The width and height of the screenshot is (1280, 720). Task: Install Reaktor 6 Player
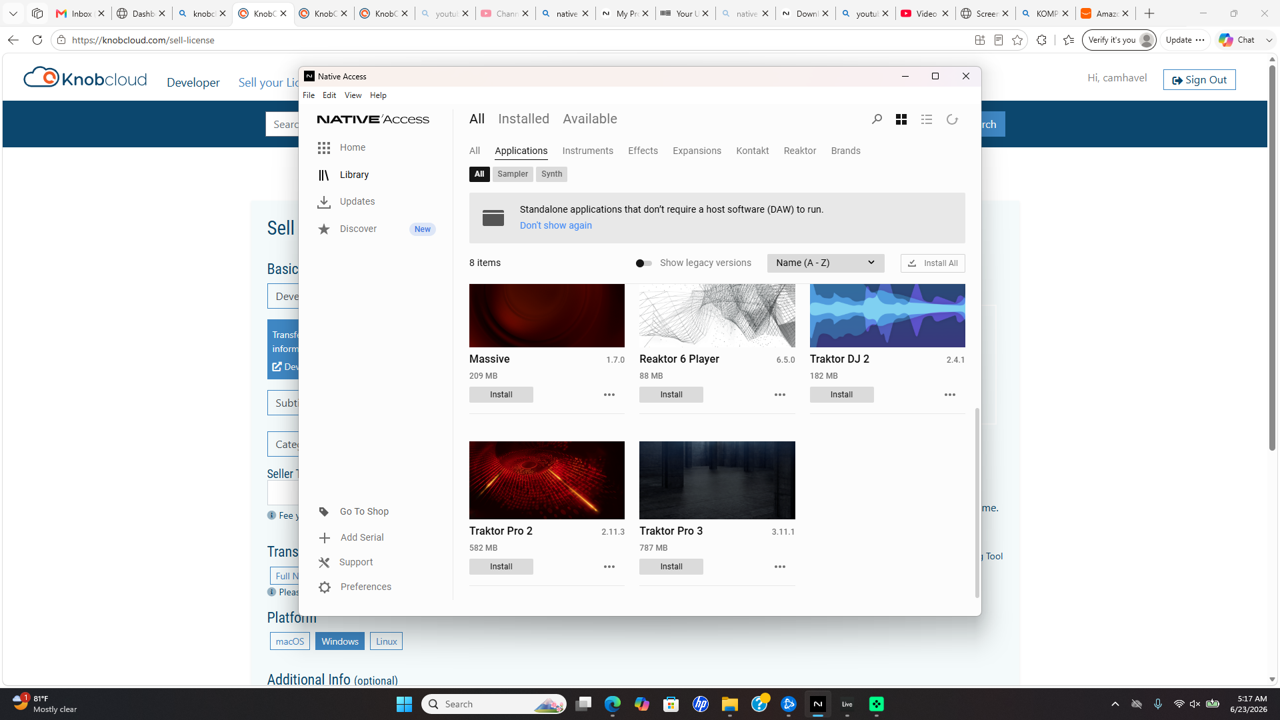[671, 395]
